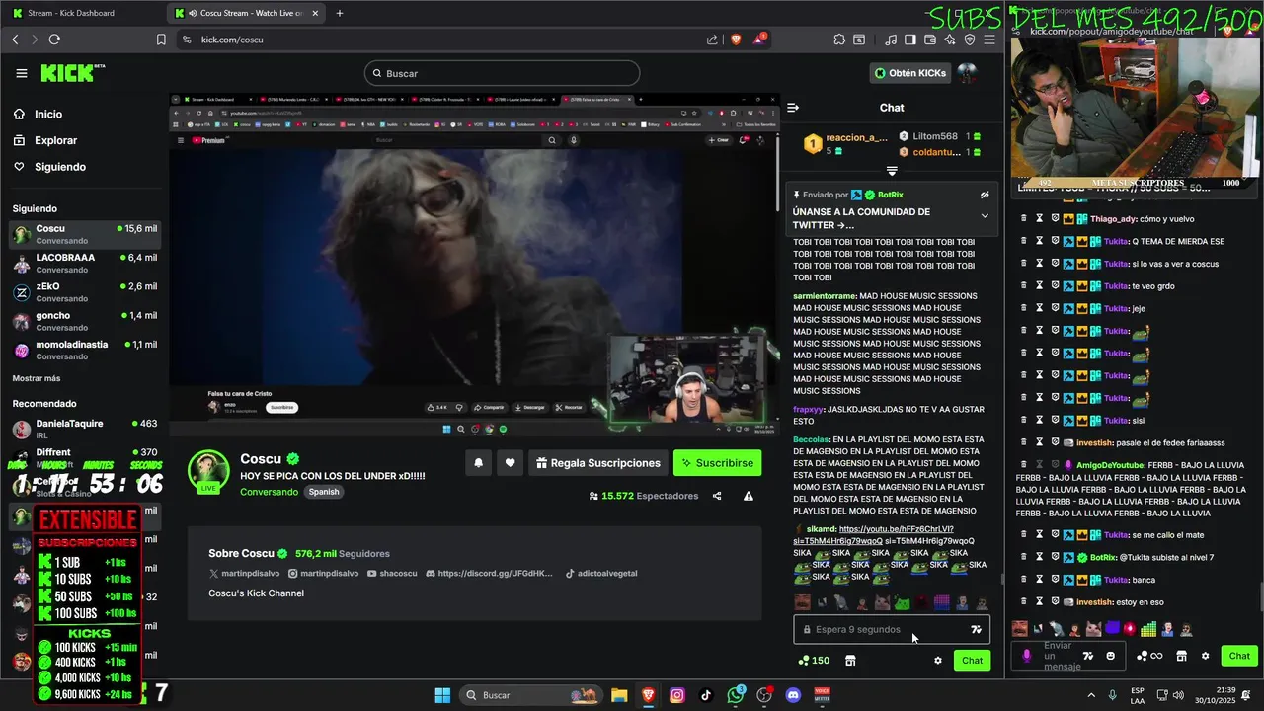Expand the leaderboard arrow in chat
The image size is (1264, 711).
pyautogui.click(x=892, y=171)
